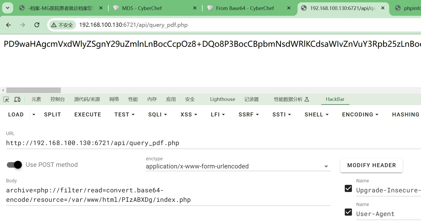Expand the ENCODING dropdown menu
The height and width of the screenshot is (221, 421).
coord(360,115)
